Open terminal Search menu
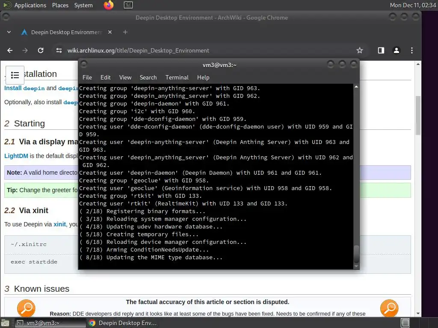Viewport: 438px width, 328px height. click(x=148, y=78)
